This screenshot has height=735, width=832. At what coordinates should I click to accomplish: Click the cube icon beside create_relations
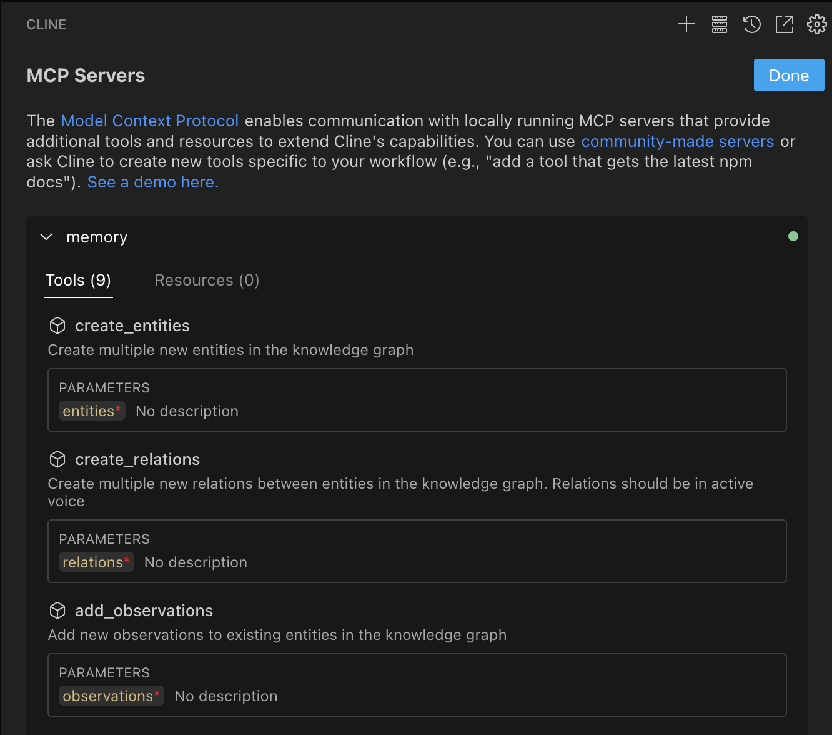57,459
